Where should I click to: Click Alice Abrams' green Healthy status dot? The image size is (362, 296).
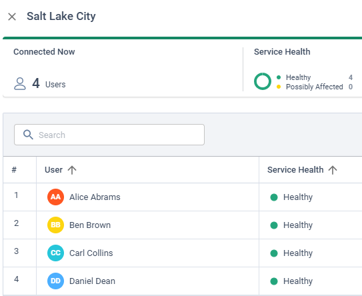(x=274, y=197)
